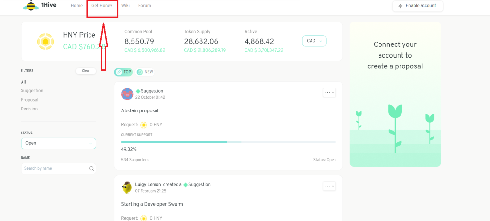Open the Status dropdown showing Open
The height and width of the screenshot is (221, 490).
pos(58,143)
